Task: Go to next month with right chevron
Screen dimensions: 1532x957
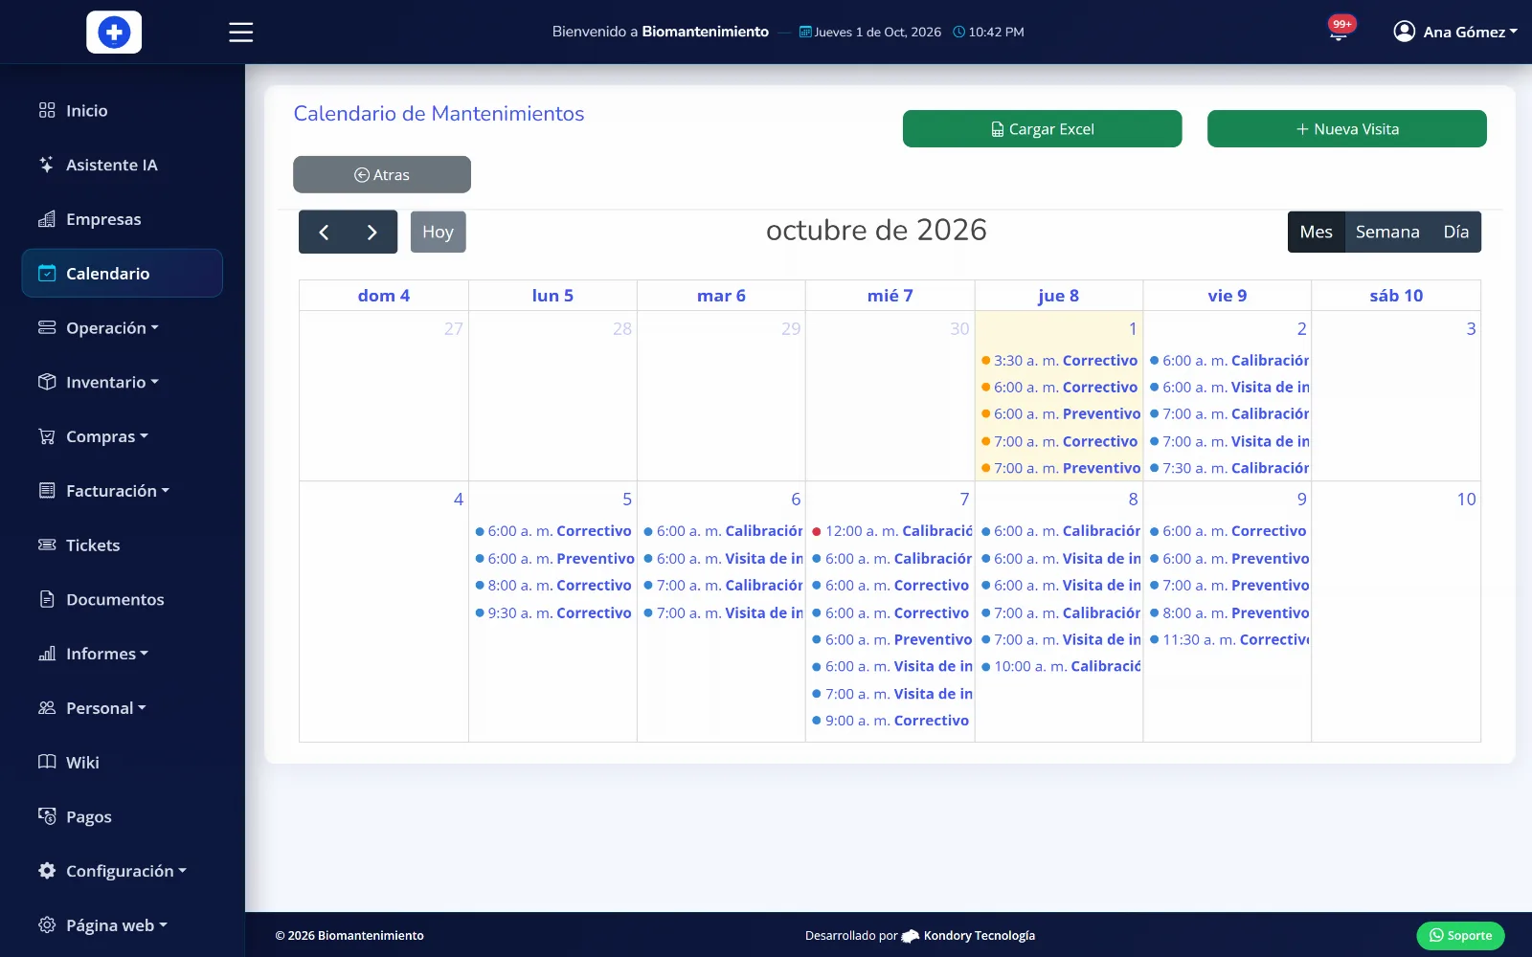Action: pos(372,233)
